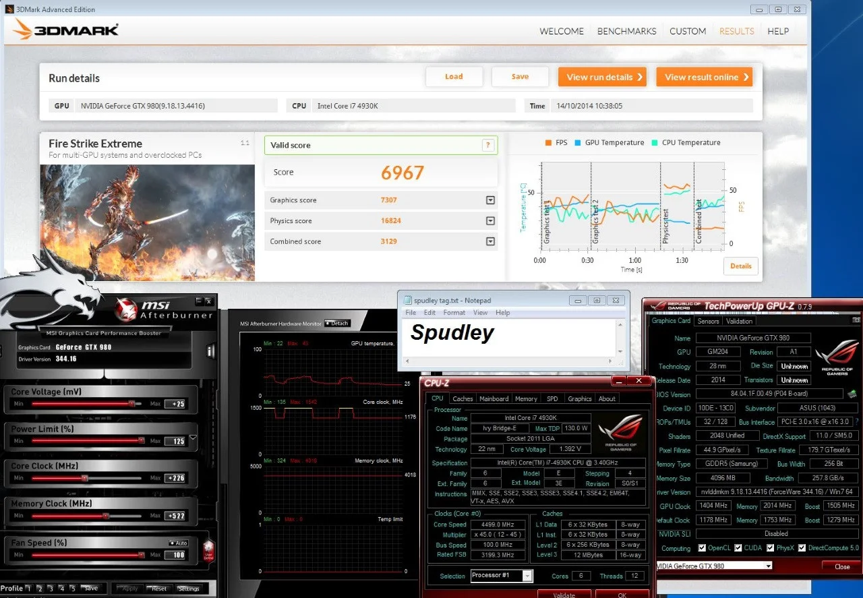Select Afterburner profile slot 2
This screenshot has width=863, height=598.
(x=40, y=589)
